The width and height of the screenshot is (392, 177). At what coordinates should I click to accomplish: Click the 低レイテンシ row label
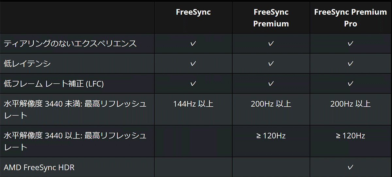pos(27,63)
